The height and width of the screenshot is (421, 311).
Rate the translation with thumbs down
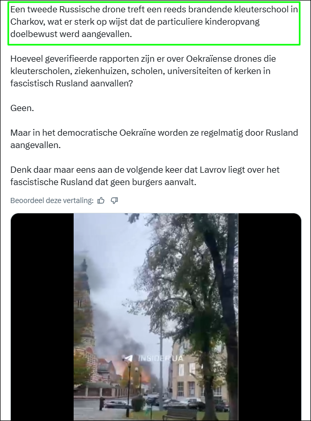(x=114, y=200)
